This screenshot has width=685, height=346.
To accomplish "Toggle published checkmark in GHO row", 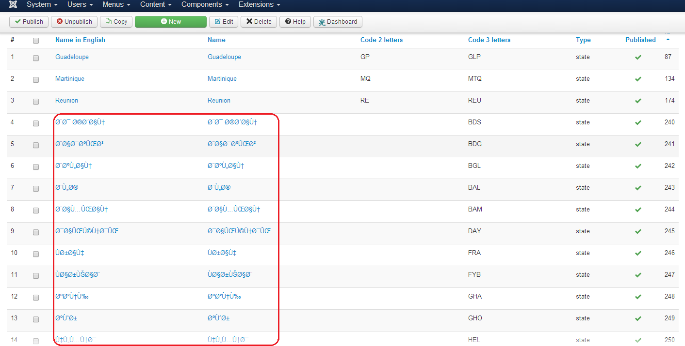I will 638,318.
